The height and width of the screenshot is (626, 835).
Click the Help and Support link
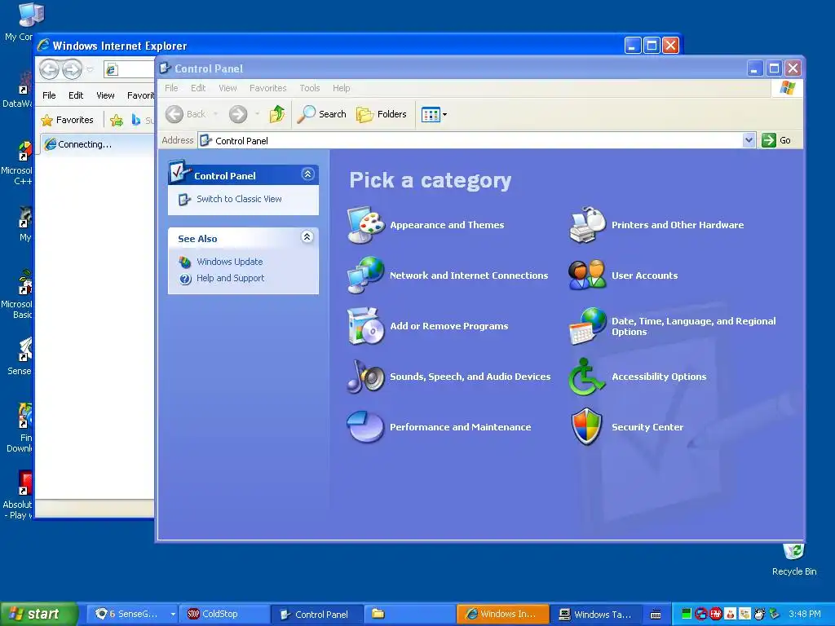coord(230,279)
